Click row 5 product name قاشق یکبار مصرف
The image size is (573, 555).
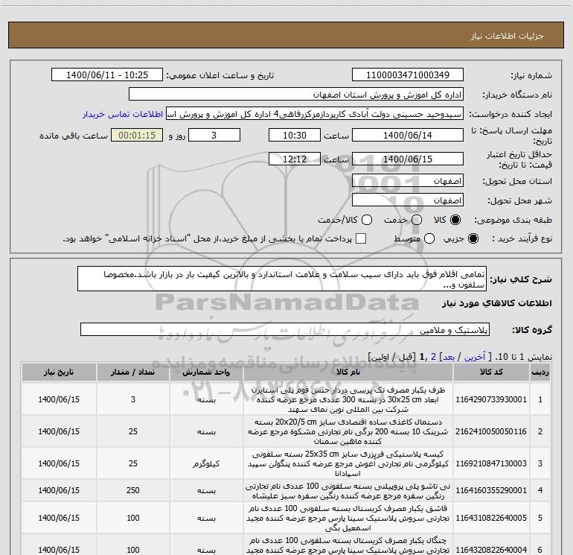[x=348, y=518]
